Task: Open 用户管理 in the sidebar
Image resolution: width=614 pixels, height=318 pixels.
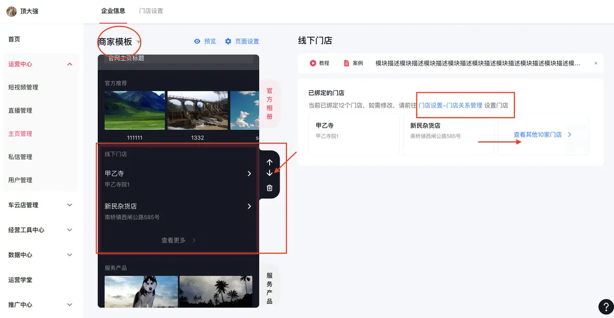Action: click(x=20, y=180)
